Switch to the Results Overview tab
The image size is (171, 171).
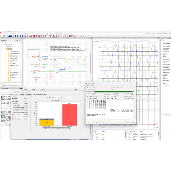(15, 94)
